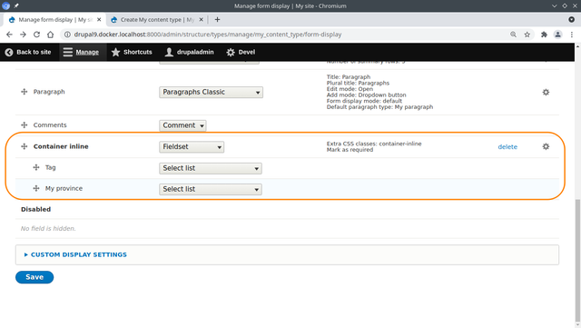This screenshot has height=328, width=581.
Task: Open the extensions puzzle icon
Action: (x=544, y=35)
